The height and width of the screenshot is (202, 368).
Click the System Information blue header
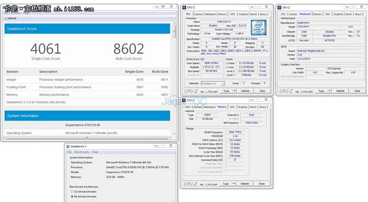pos(87,116)
